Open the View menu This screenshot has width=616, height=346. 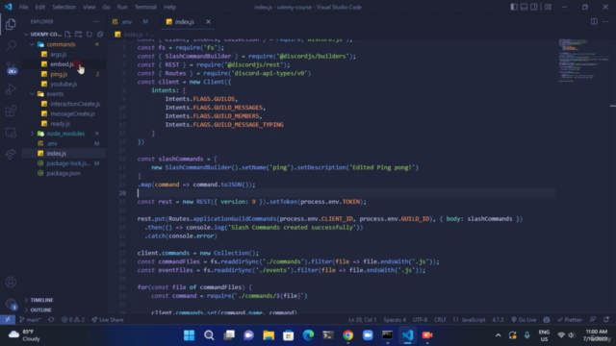pyautogui.click(x=90, y=7)
